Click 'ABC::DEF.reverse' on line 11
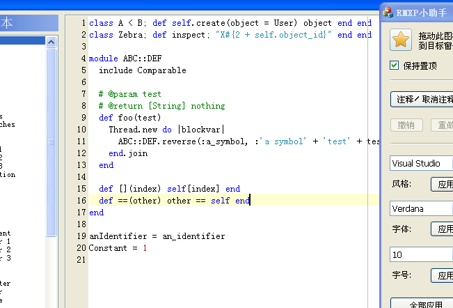Viewport: 453px width, 308px height. click(157, 141)
